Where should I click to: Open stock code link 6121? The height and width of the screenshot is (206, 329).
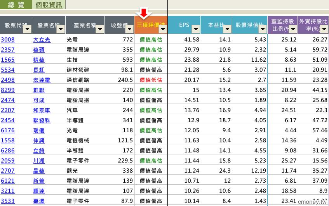click(x=8, y=181)
